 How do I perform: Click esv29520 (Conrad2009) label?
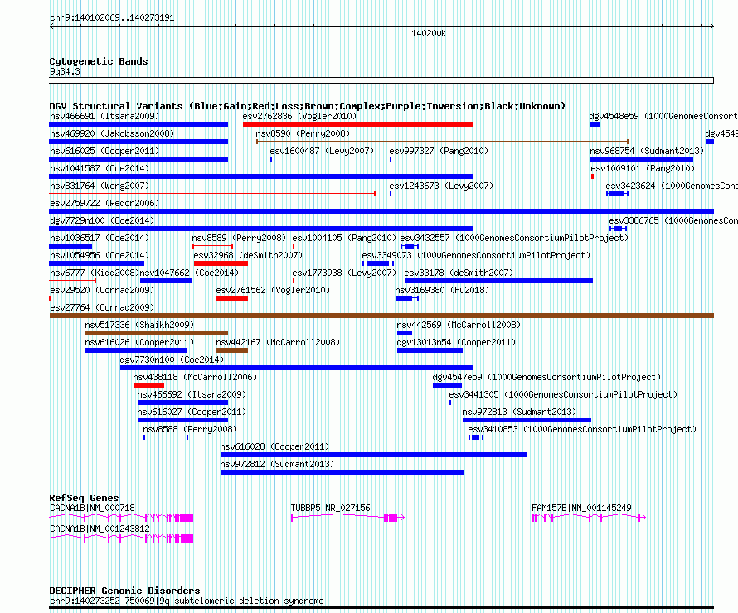click(x=102, y=290)
